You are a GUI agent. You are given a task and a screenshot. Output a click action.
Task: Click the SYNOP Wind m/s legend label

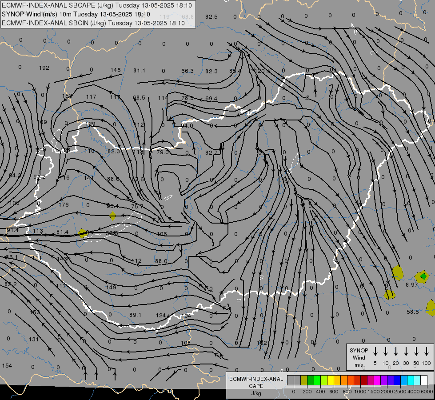[359, 357]
